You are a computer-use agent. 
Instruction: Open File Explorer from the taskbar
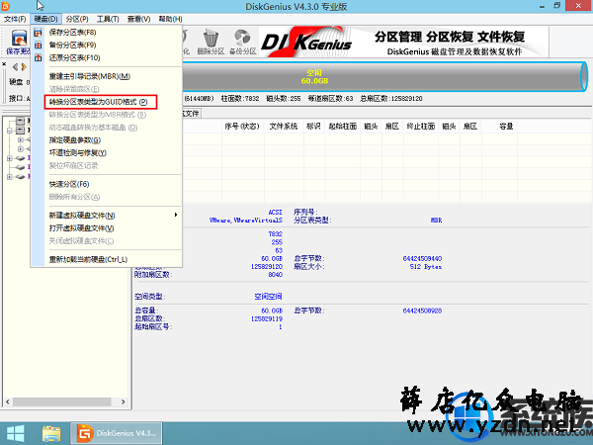(x=51, y=434)
